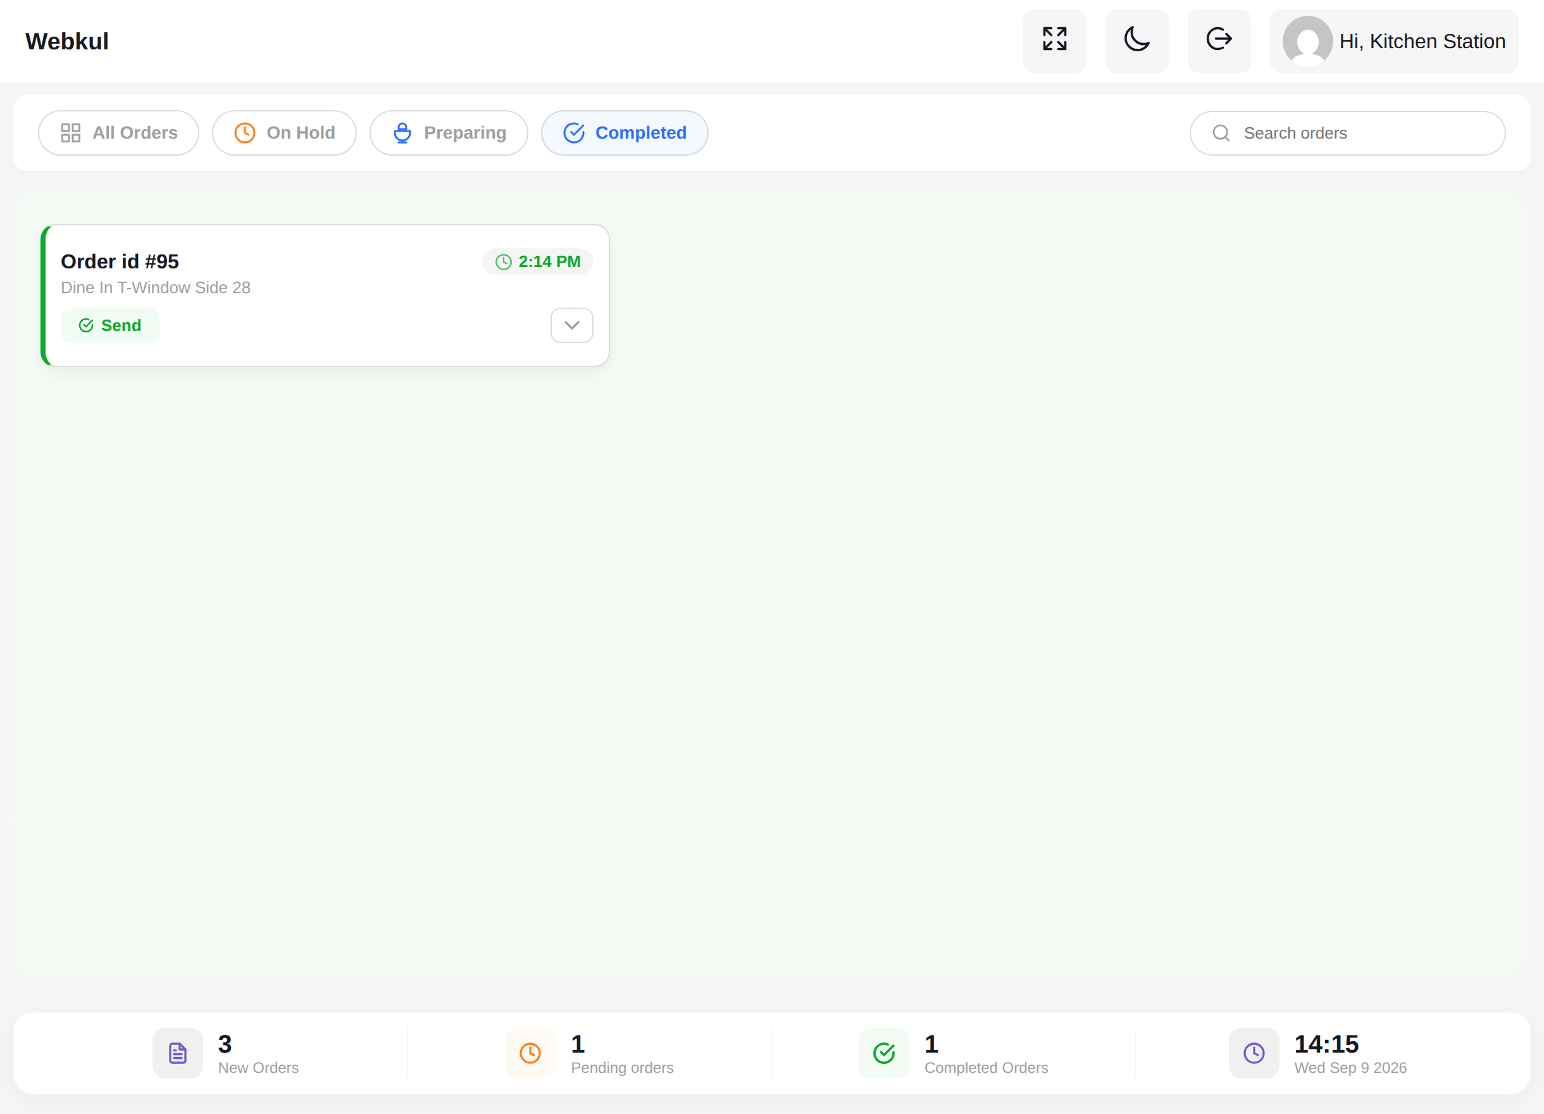Click the 2:14 PM time badge
1544x1114 pixels.
[538, 261]
